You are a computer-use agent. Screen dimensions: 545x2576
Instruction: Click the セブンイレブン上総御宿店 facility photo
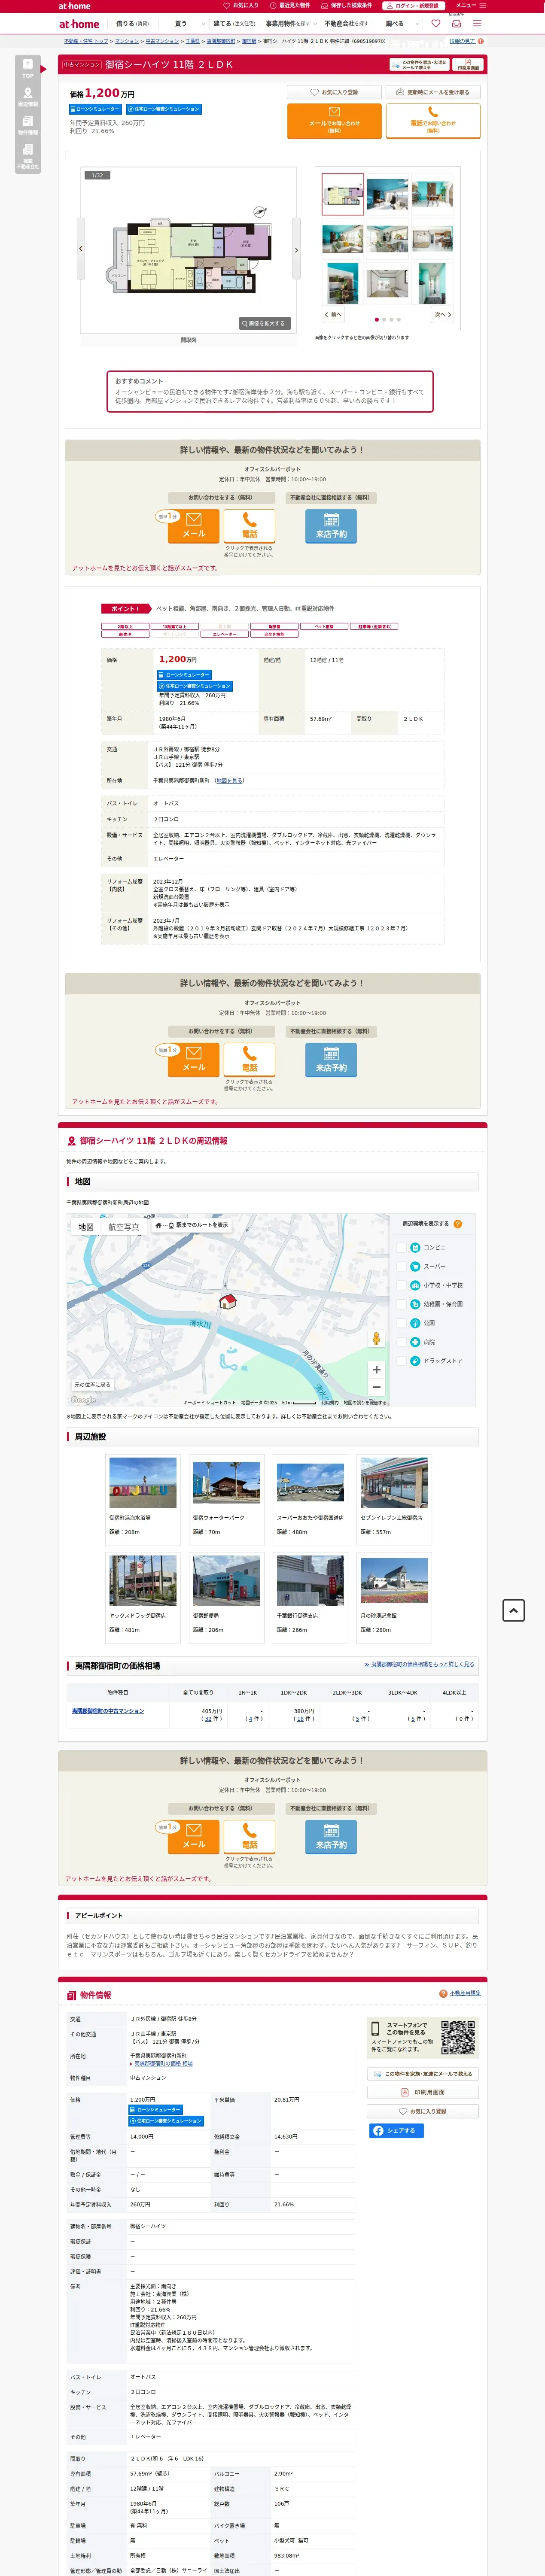click(394, 1482)
